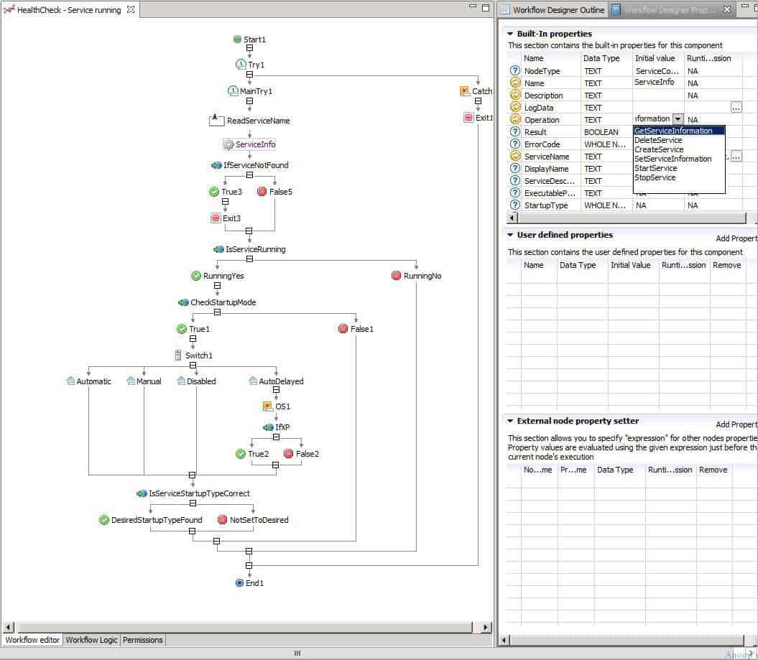Collapse the CheckStartupMode branch box
This screenshot has height=660, width=758.
(x=217, y=312)
